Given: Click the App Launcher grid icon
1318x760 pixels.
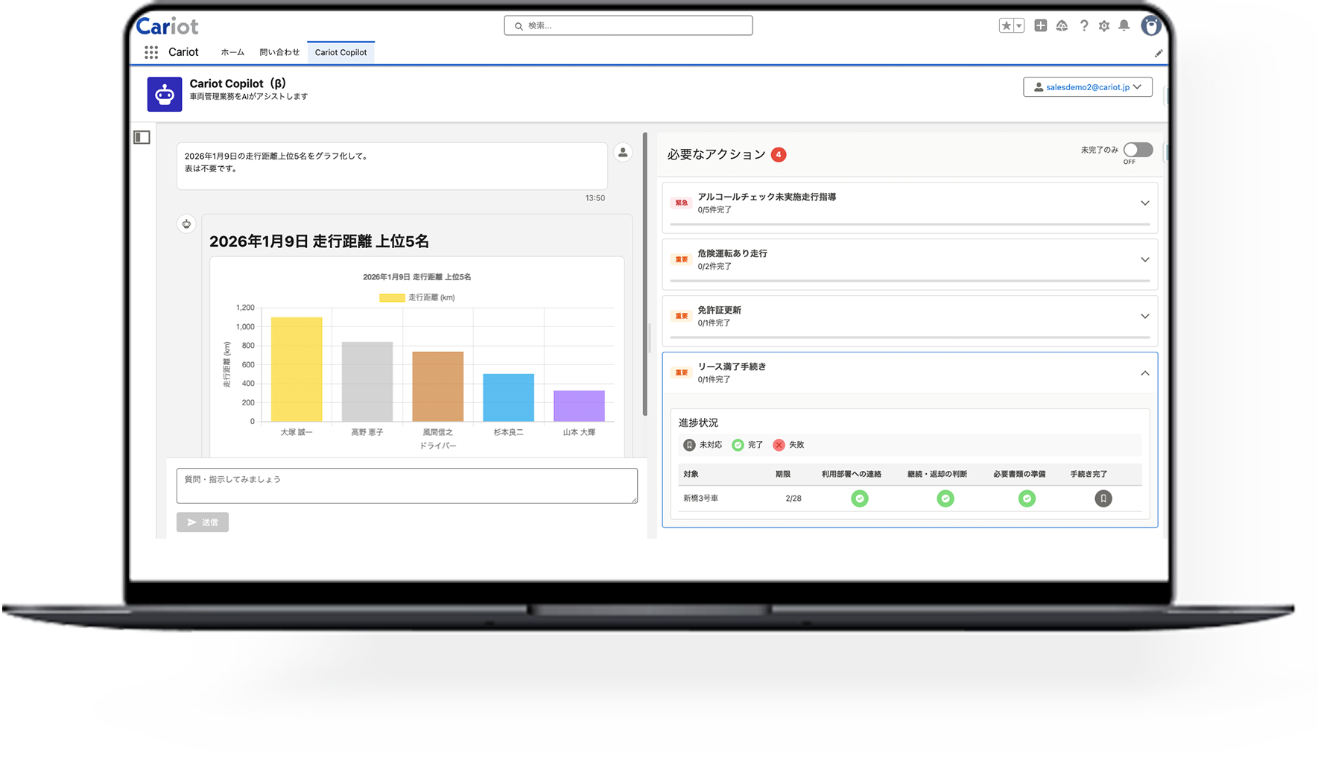Looking at the screenshot, I should tap(151, 52).
